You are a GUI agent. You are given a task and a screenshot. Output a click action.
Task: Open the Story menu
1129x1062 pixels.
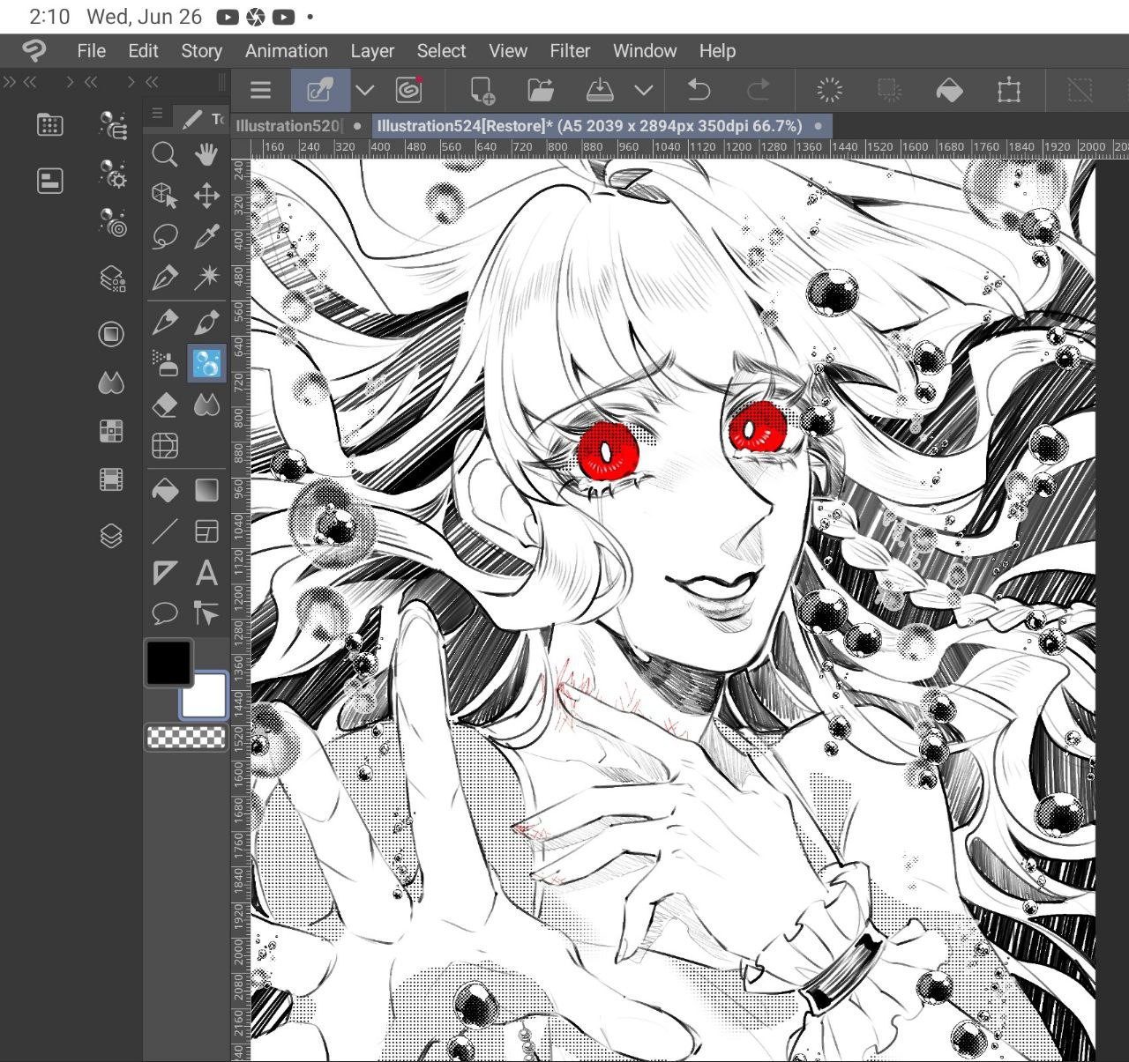click(x=202, y=51)
